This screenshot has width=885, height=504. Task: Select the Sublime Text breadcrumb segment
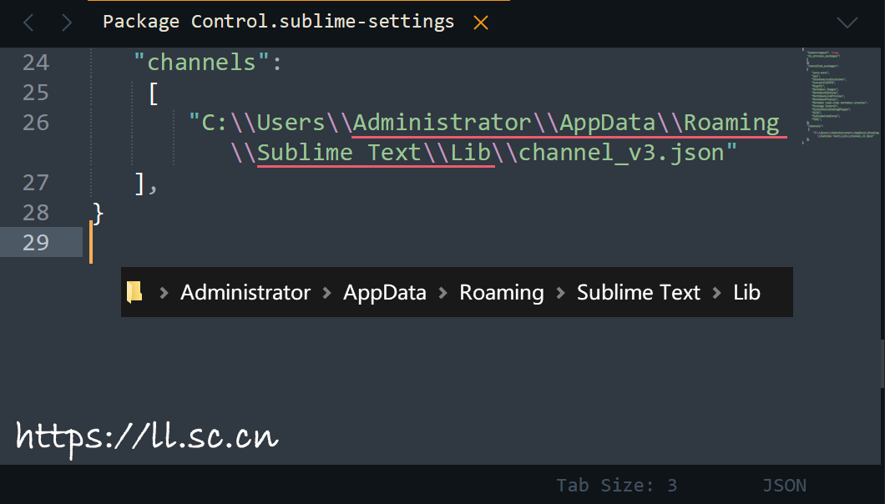639,293
